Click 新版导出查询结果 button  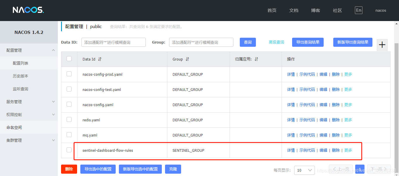tap(353, 42)
